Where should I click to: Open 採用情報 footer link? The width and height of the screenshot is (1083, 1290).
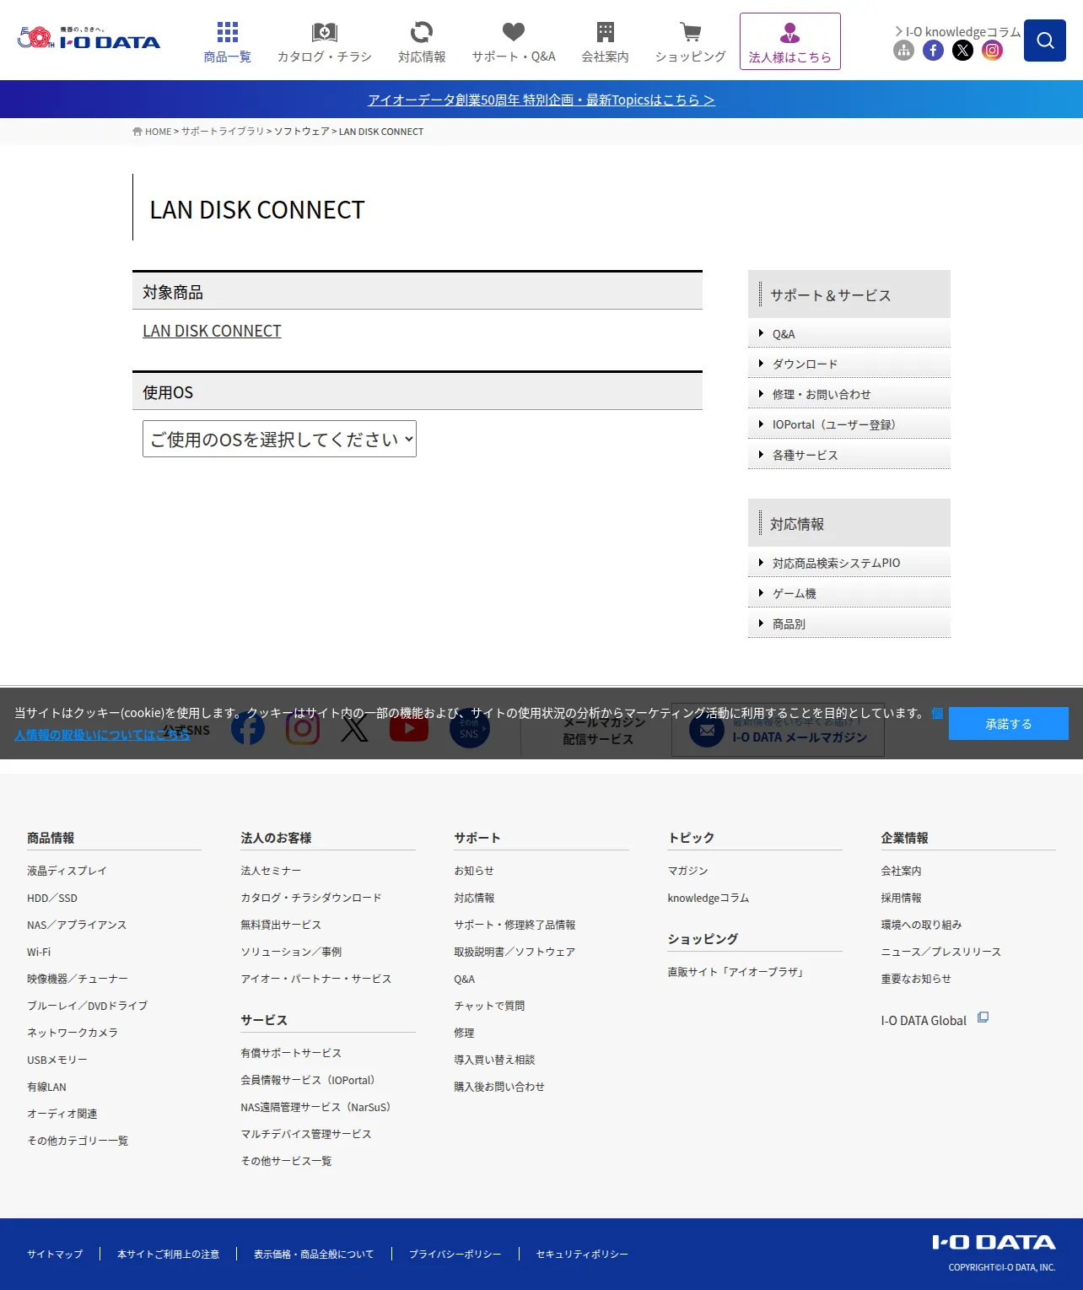click(x=901, y=898)
